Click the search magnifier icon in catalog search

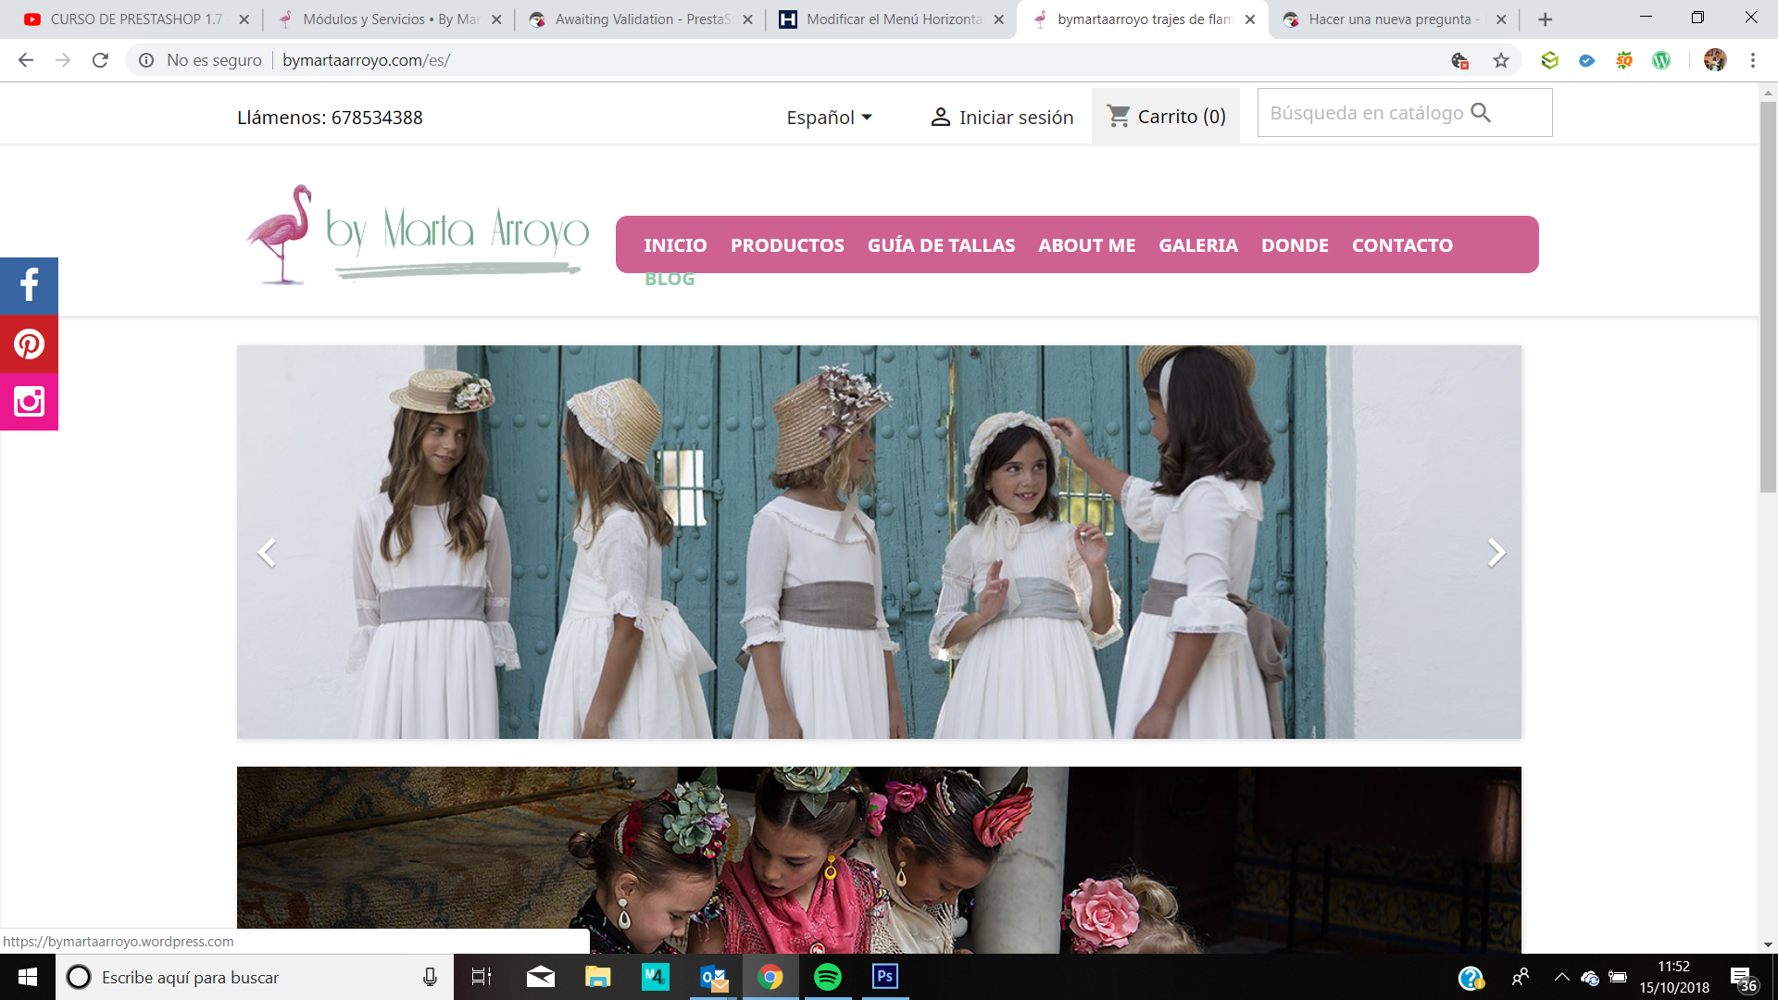(1481, 113)
